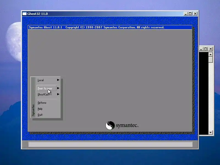This screenshot has width=220, height=165.
Task: Expand the Peer to peer submenu arrow
Action: 58,88
